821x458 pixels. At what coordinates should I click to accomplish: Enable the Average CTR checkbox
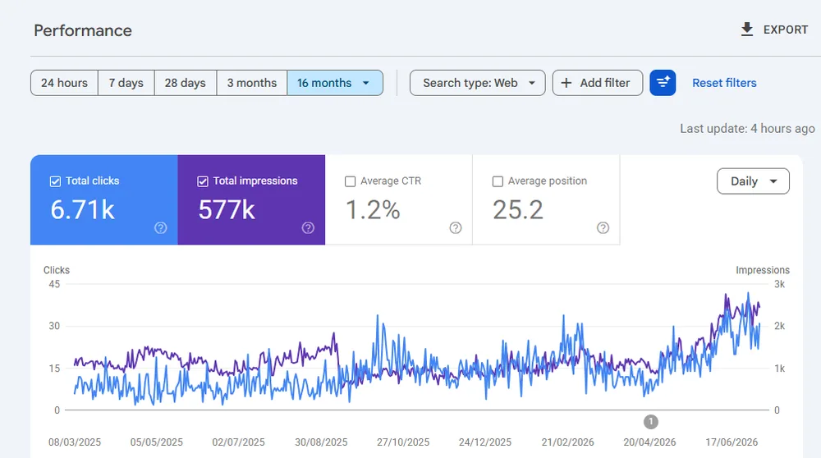coord(351,181)
